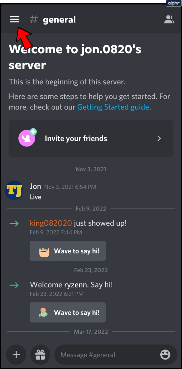Open the emoji picker smiley icon
This screenshot has height=369, width=182.
pyautogui.click(x=165, y=355)
